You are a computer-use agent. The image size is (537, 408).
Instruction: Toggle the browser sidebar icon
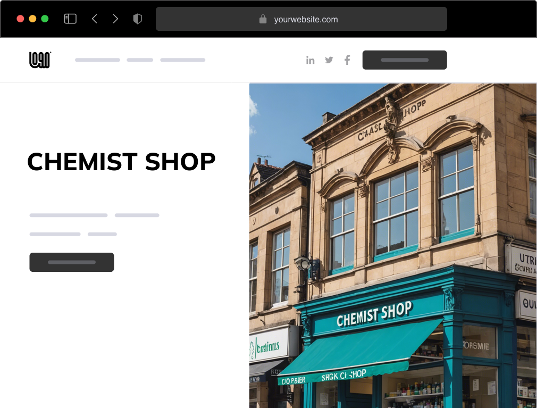(70, 19)
